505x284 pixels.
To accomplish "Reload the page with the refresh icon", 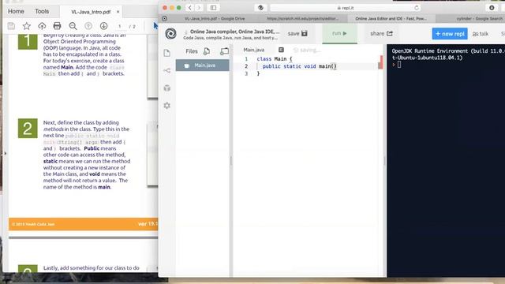I will (x=417, y=8).
